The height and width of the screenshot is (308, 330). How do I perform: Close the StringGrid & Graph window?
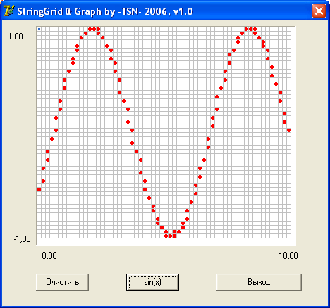(x=319, y=11)
